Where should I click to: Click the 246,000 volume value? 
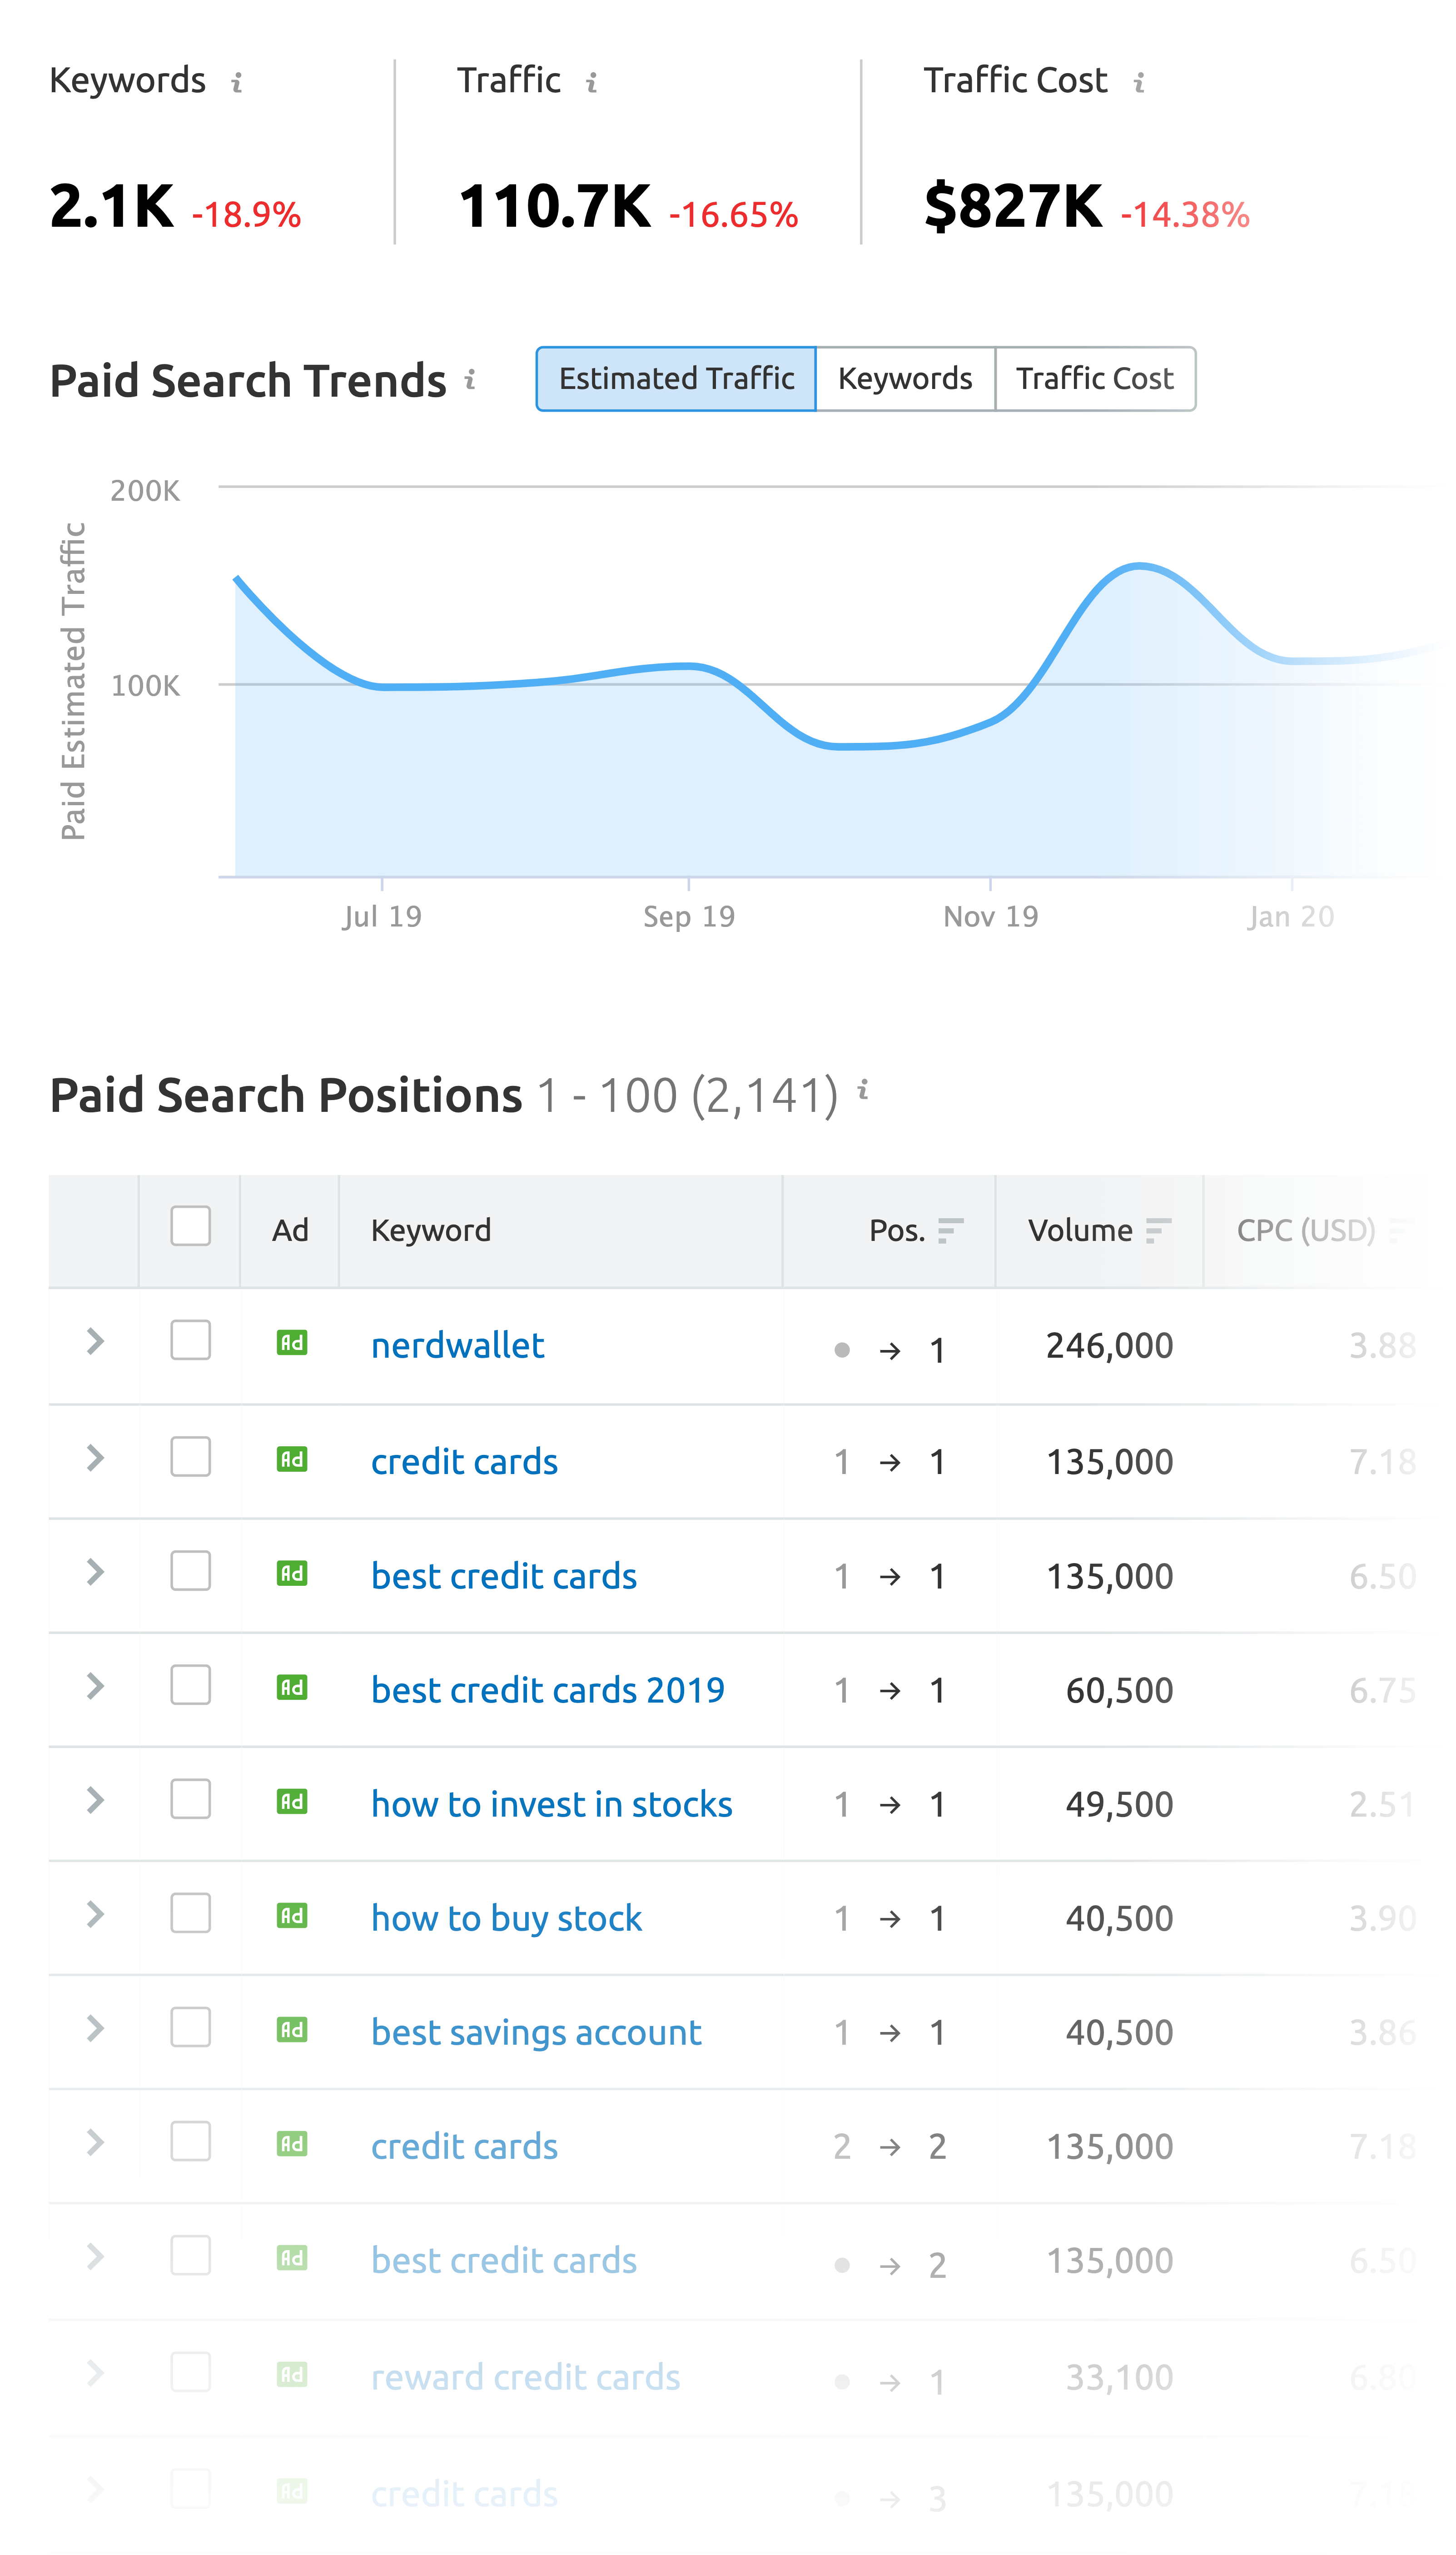(x=1110, y=1346)
